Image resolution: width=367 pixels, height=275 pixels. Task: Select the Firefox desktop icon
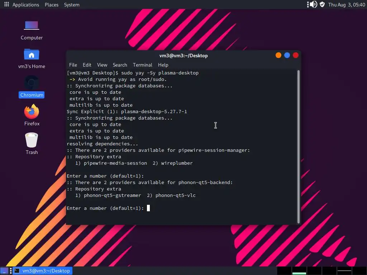[32, 115]
